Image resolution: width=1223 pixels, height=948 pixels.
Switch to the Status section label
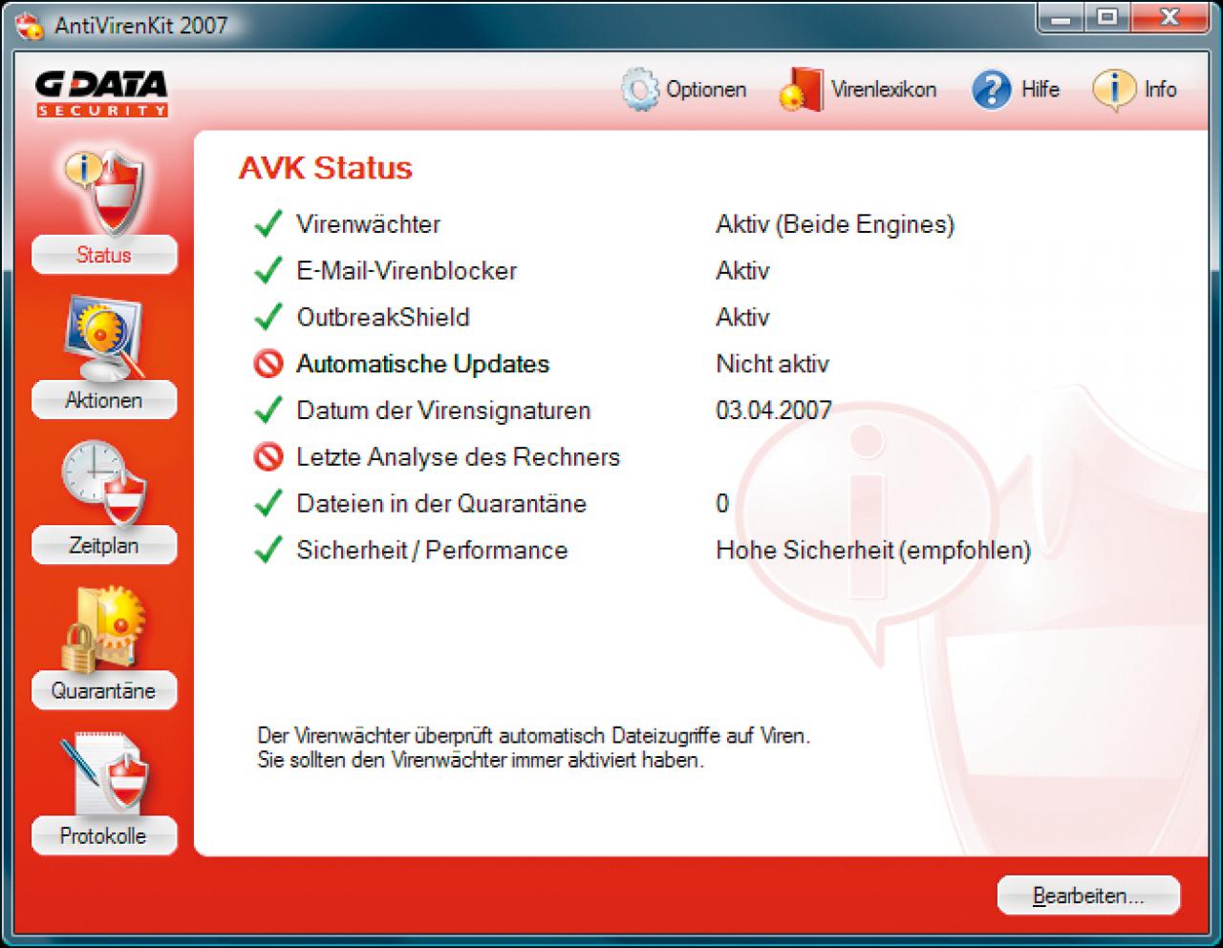104,255
